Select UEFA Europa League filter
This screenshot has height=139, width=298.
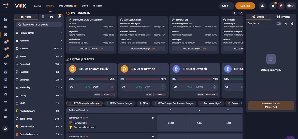pos(120,103)
